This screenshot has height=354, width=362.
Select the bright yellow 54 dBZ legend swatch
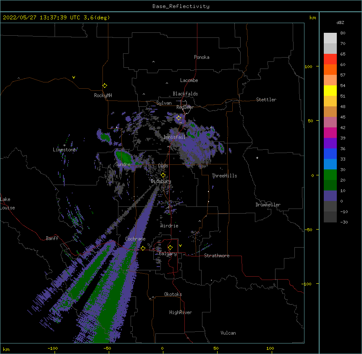coord(330,90)
